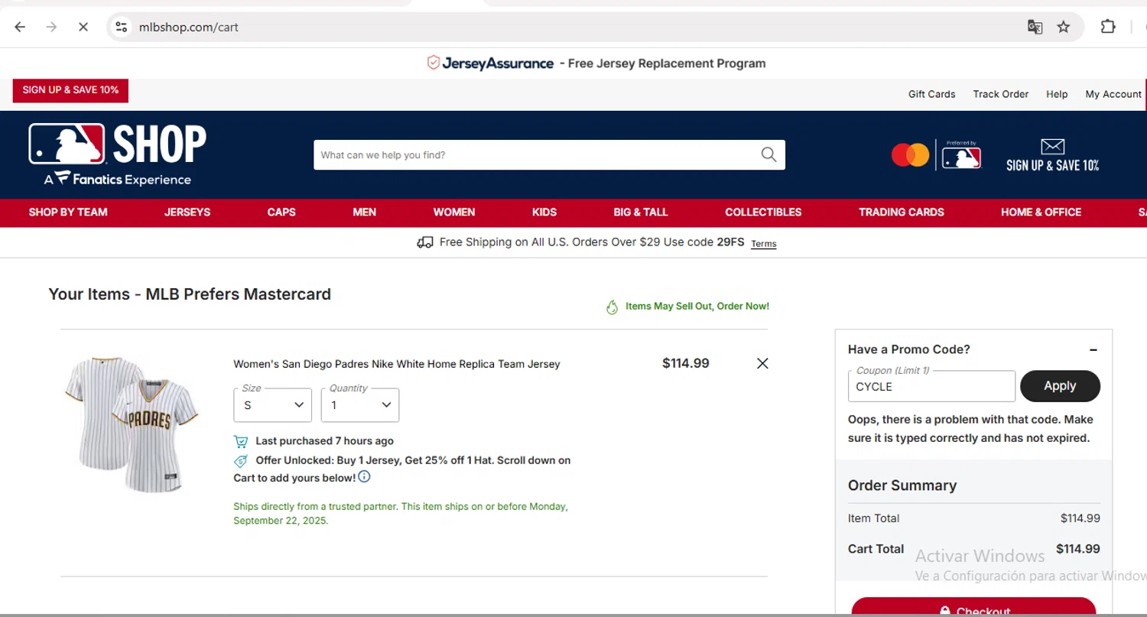Click the Padres jersey product title
The width and height of the screenshot is (1147, 617).
click(397, 364)
